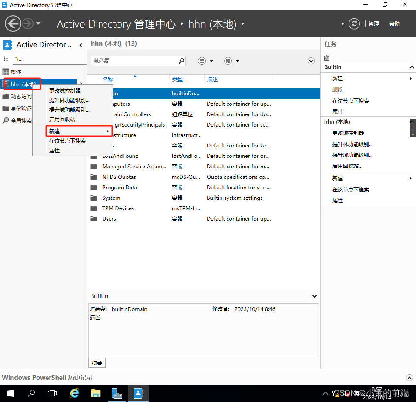Viewport: 416px width, 402px height.
Task: Open File Explorer from taskbar
Action: pos(95,393)
